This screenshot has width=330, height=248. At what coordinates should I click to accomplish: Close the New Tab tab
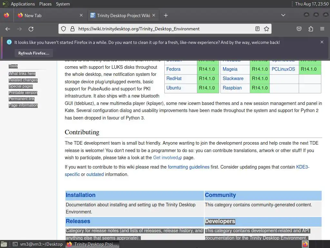coord(81,15)
